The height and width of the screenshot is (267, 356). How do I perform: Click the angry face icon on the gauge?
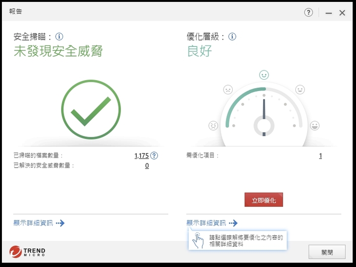click(213, 126)
